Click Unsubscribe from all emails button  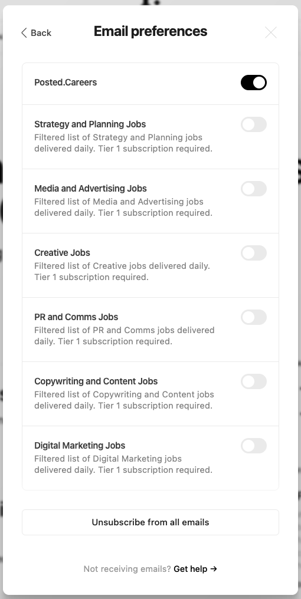150,522
